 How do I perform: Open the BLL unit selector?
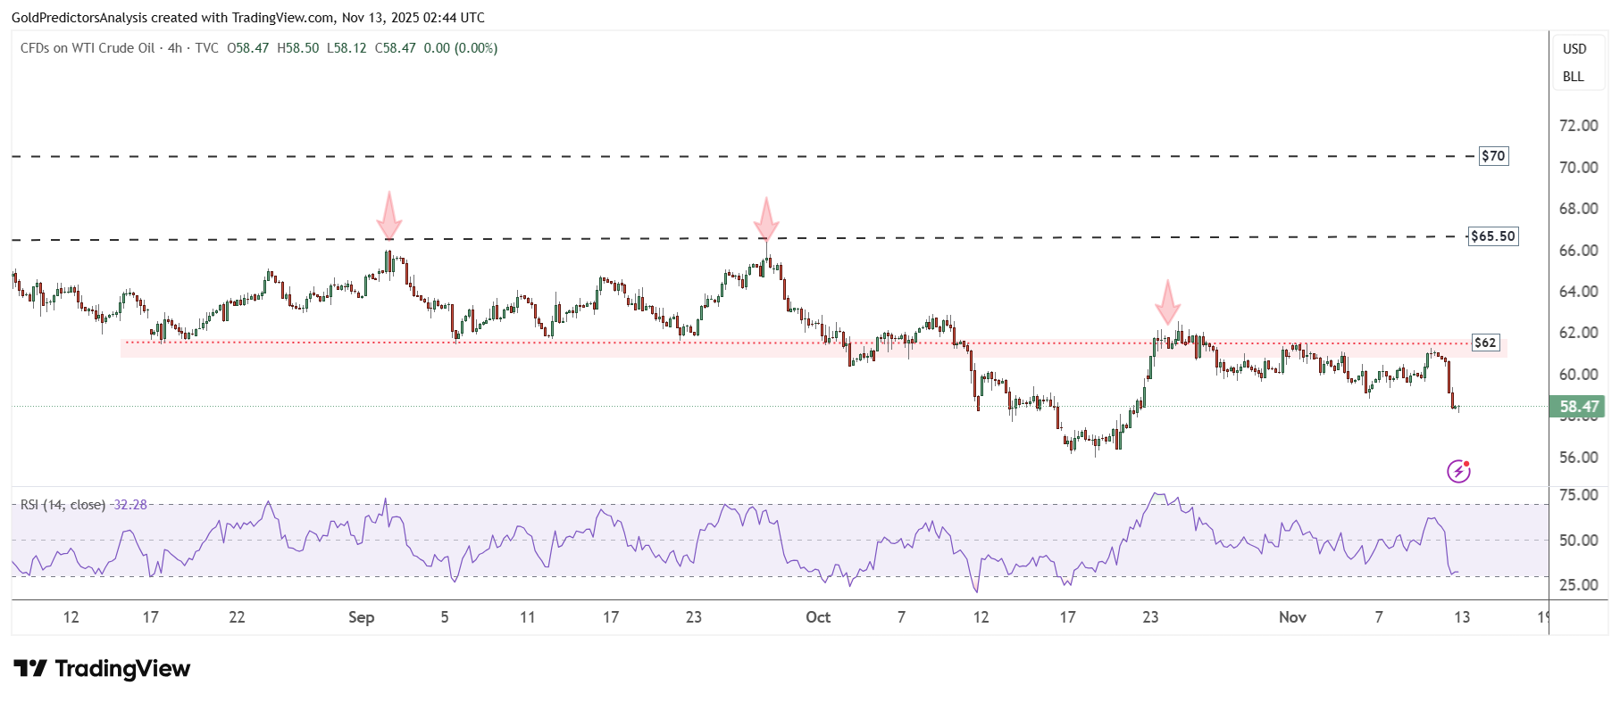point(1573,77)
